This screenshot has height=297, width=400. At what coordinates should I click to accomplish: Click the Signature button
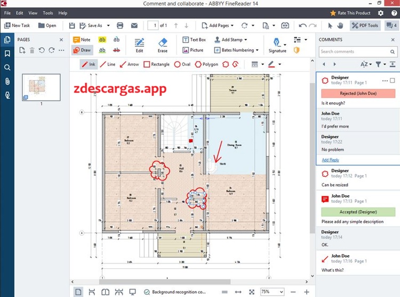(x=277, y=45)
